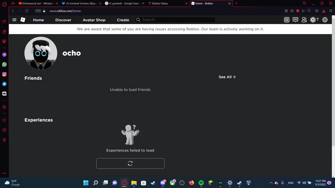Open the ad blocker shield icon
The image size is (335, 188).
[x=298, y=11]
